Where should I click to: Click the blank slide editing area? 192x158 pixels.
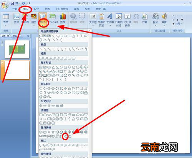pos(141,95)
